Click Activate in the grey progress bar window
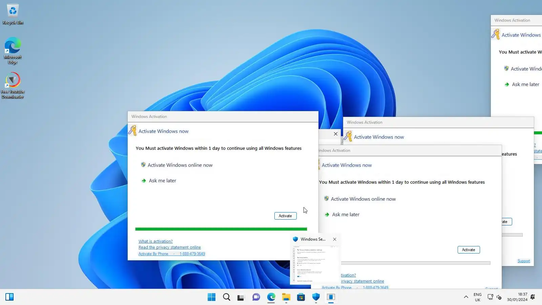Screen dimensions: 542x305 (x=468, y=250)
